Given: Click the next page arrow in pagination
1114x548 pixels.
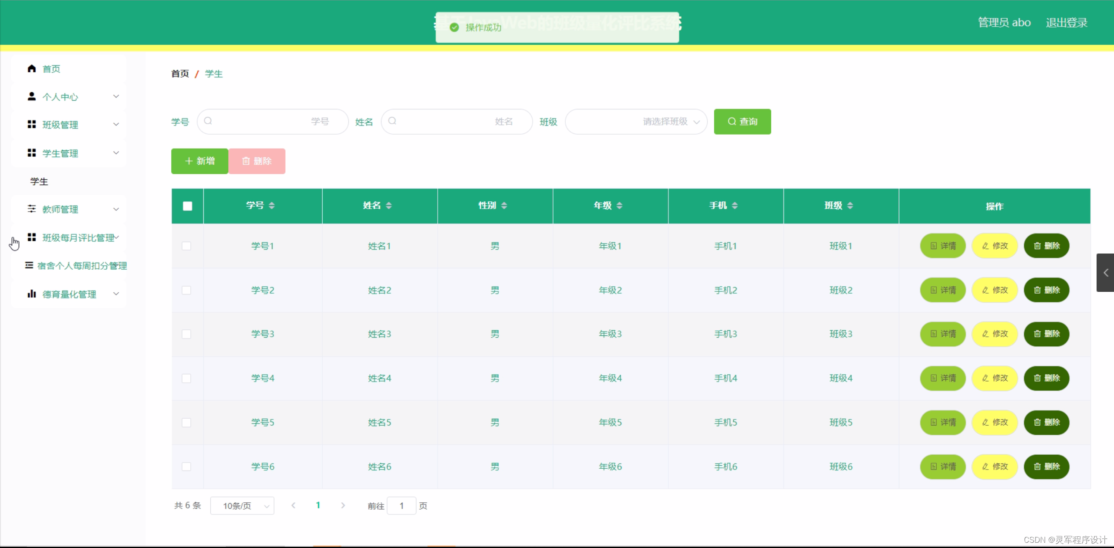Looking at the screenshot, I should pos(343,505).
